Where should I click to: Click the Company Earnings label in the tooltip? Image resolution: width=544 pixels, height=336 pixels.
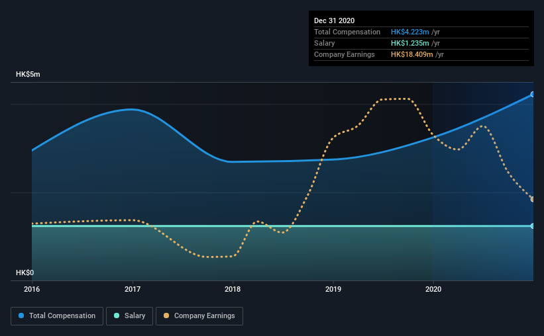point(344,54)
